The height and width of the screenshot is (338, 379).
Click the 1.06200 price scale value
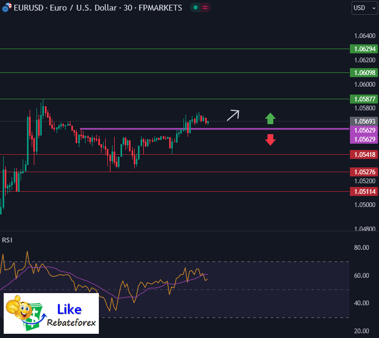pos(365,60)
